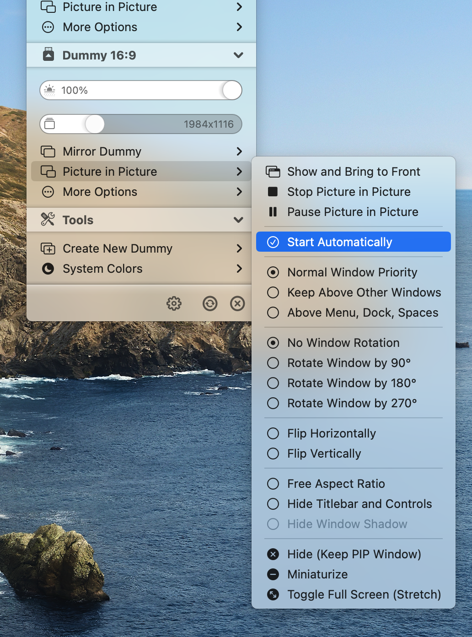Click the System Colors half-moon icon
Screen dimensions: 472x637
tap(48, 269)
